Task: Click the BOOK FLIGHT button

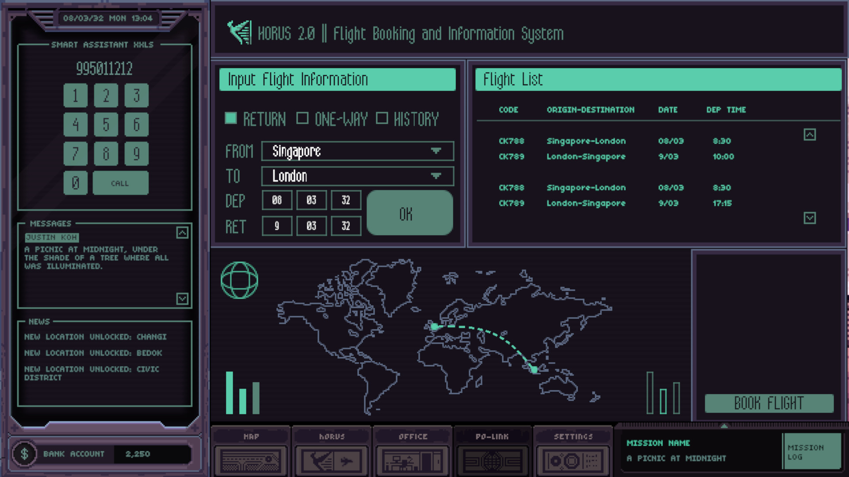Action: 769,402
